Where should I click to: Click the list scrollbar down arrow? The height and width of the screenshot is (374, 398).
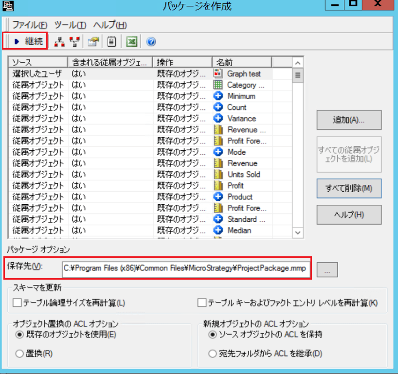[298, 232]
